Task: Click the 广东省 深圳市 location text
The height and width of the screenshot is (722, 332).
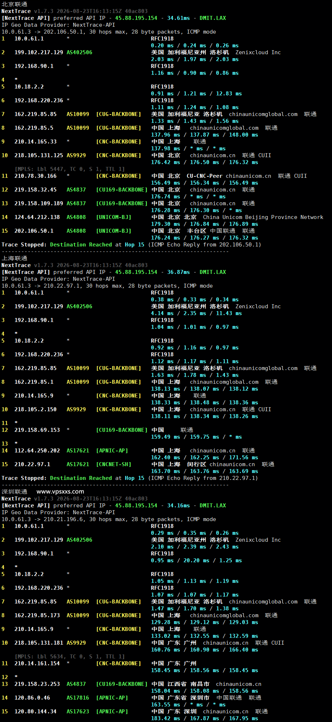Action: pos(189,698)
